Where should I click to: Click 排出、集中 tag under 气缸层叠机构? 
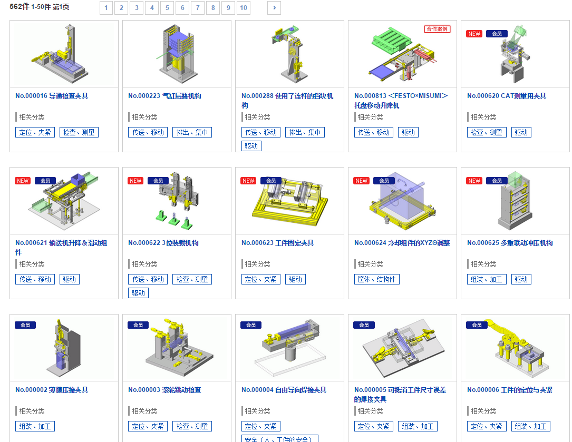pyautogui.click(x=192, y=132)
